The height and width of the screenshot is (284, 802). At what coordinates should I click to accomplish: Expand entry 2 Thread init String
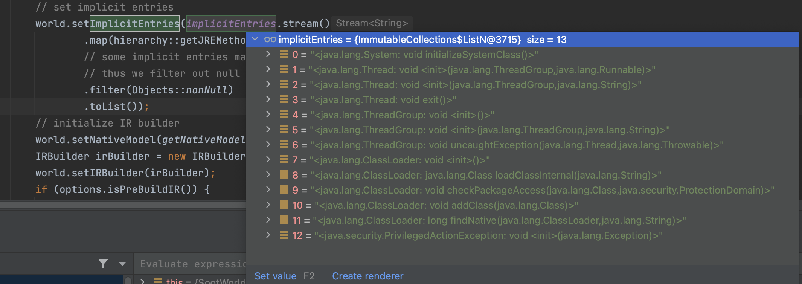(x=268, y=84)
